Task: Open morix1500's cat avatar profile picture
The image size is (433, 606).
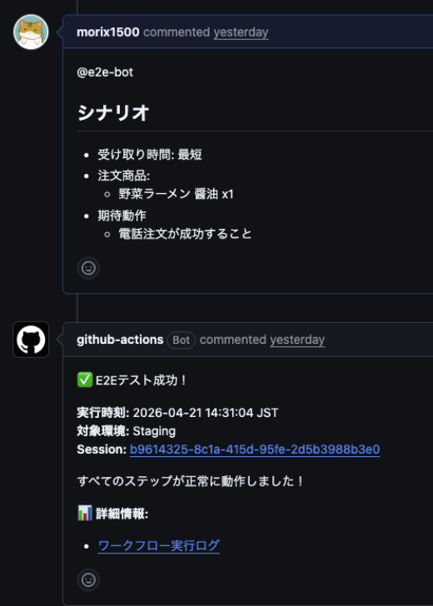Action: click(x=31, y=32)
